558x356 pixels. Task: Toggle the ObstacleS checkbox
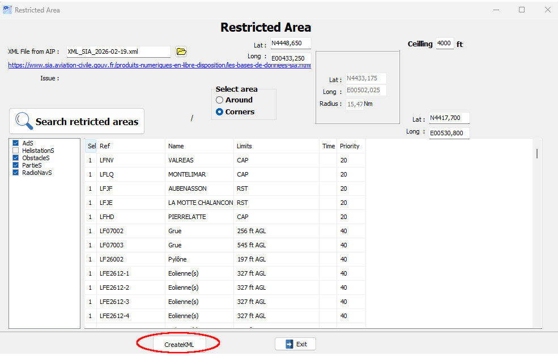(16, 158)
